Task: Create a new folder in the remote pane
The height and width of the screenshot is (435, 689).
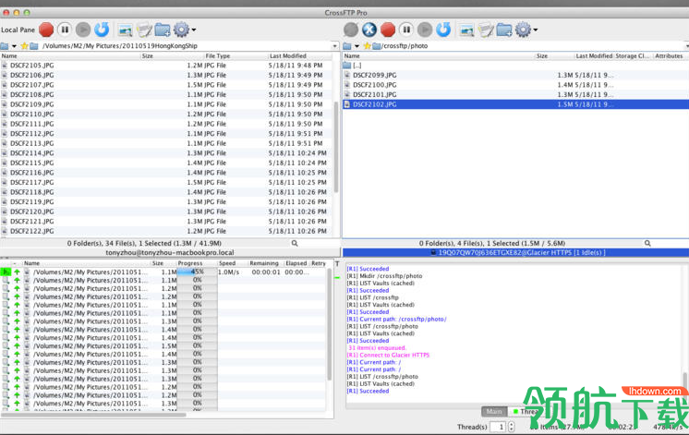Action: coord(504,30)
